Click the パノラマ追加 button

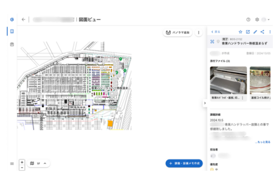tap(178, 33)
